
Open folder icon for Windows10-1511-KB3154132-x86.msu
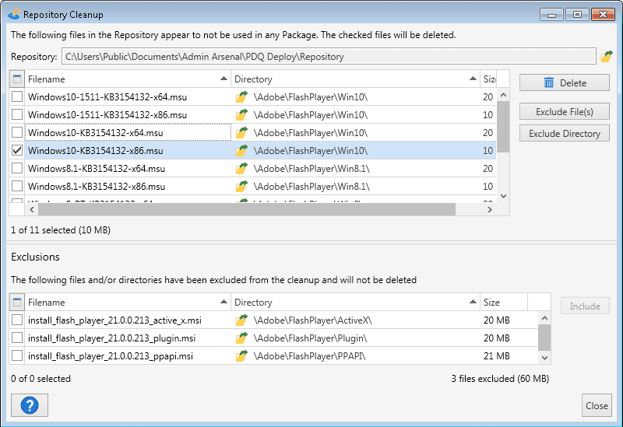tap(241, 114)
